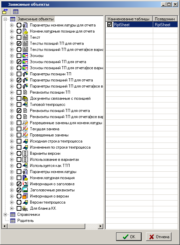Click the SQL icon of Для бланка КК

25,208
